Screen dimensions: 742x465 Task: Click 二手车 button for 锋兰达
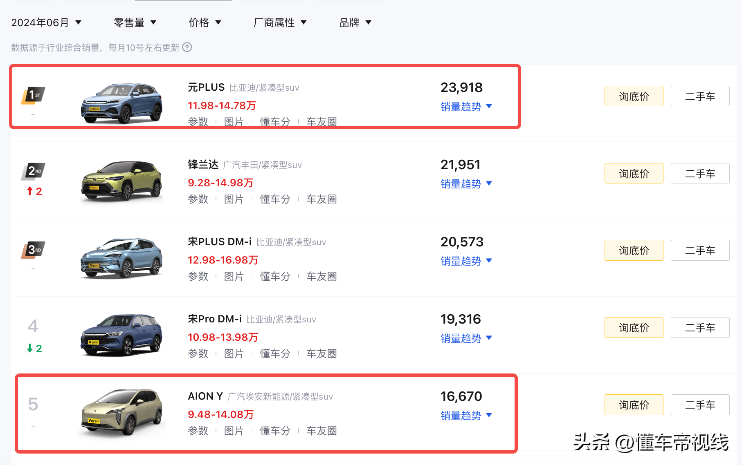(x=700, y=173)
